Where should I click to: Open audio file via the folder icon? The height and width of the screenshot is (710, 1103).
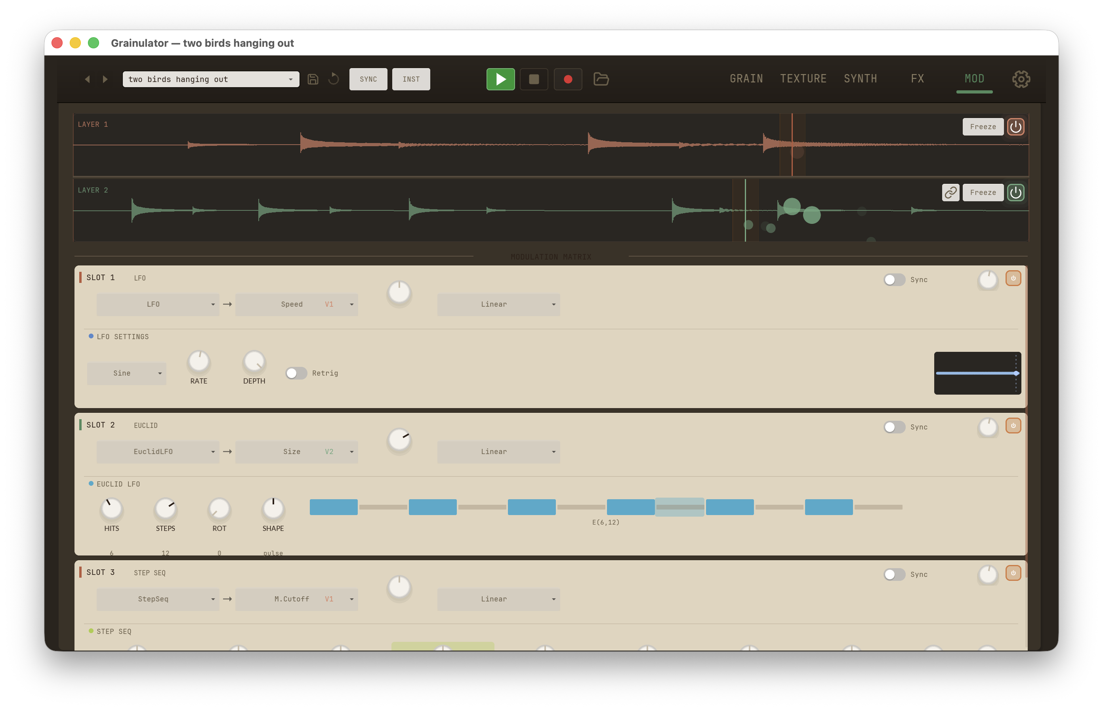pyautogui.click(x=601, y=79)
